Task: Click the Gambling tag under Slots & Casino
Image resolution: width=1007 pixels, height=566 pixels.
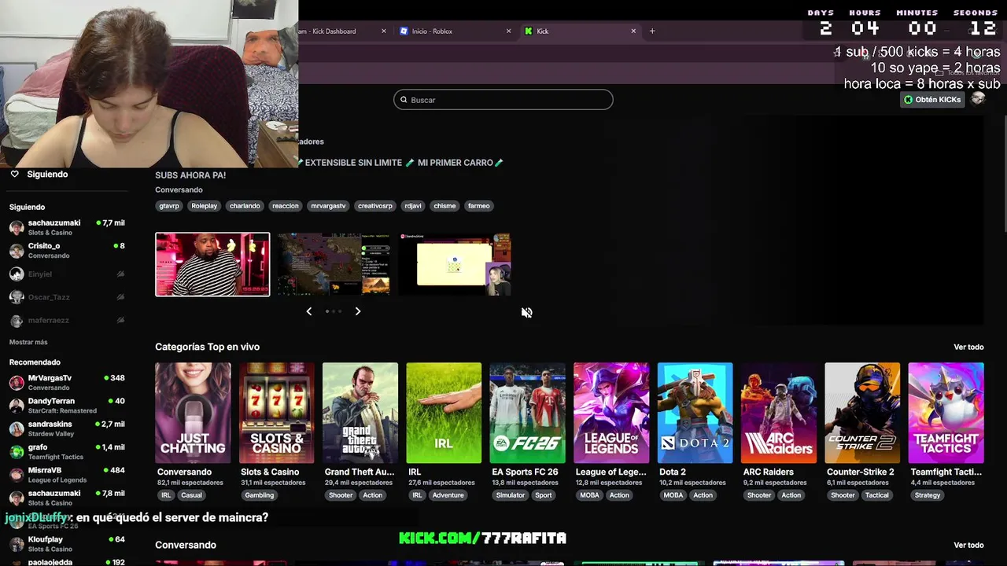Action: (x=259, y=495)
